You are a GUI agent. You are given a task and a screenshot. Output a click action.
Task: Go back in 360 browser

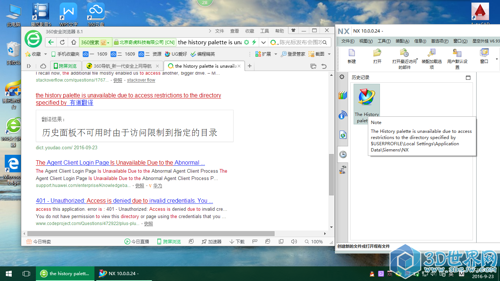pyautogui.click(x=51, y=42)
